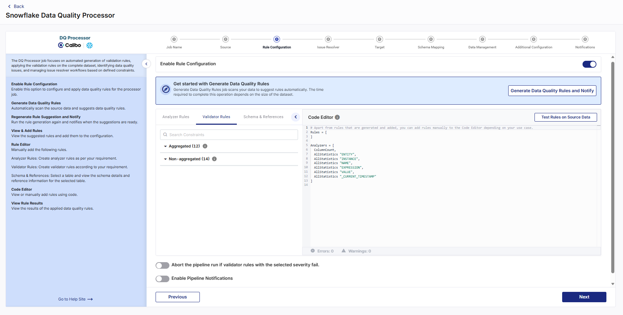
Task: Toggle Enable Rule Configuration switch
Action: coord(589,64)
